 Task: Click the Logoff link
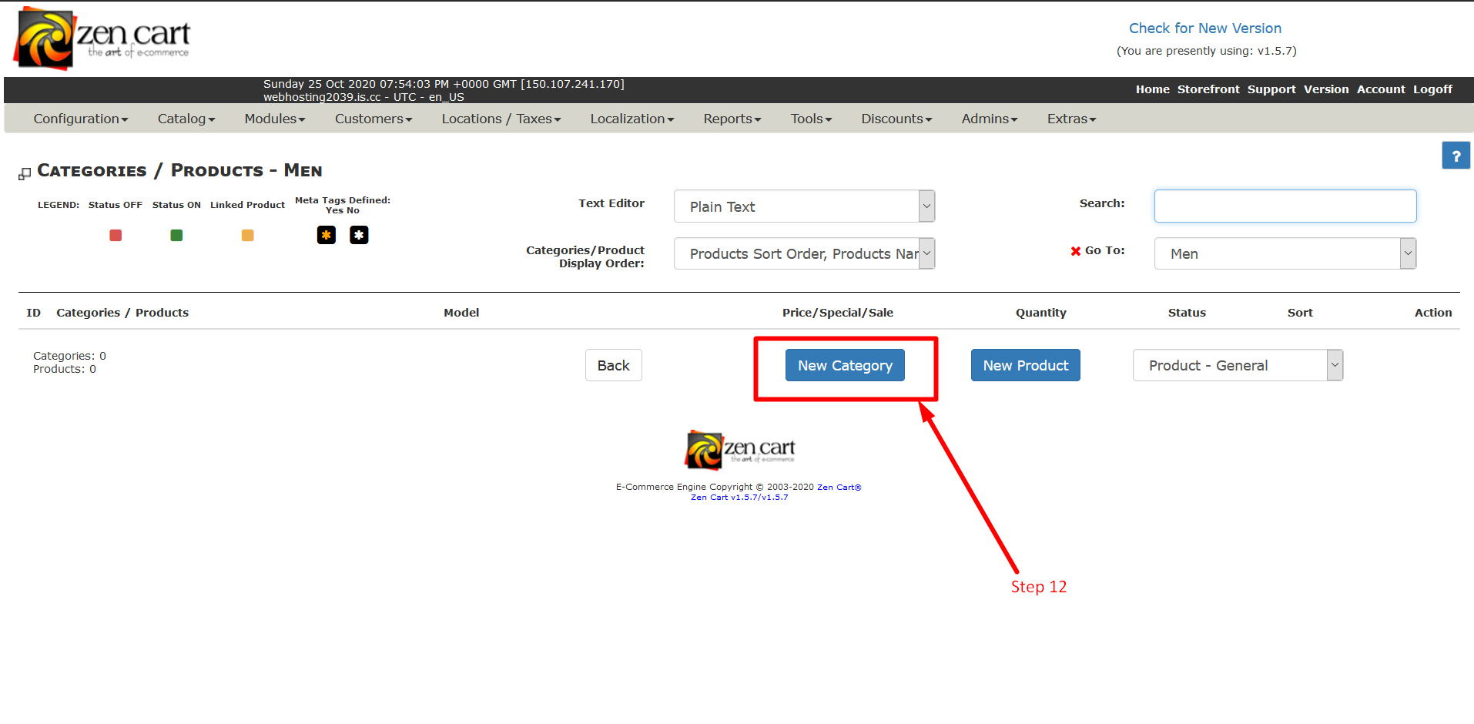click(x=1432, y=89)
